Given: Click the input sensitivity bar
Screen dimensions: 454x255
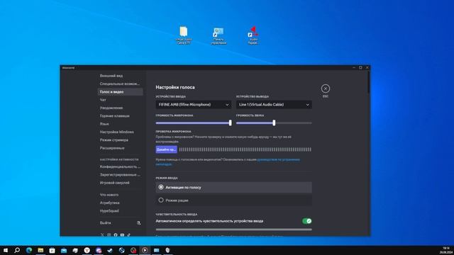Looking at the screenshot, I should (x=233, y=229).
